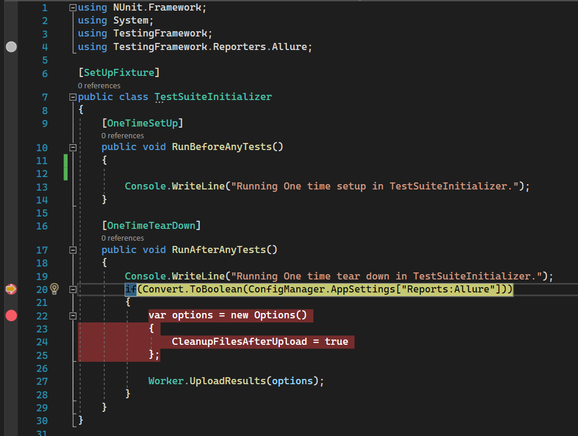Screen dimensions: 578x436
Task: Click TestingFramework.Reporters.Allure namespace on line 4
Action: [x=210, y=47]
